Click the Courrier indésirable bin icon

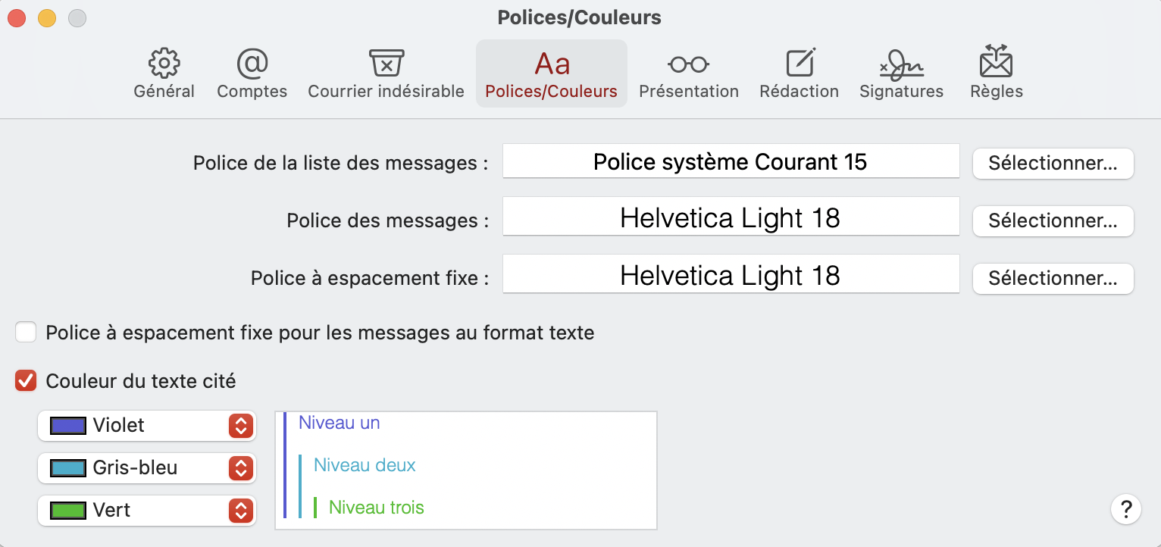(x=386, y=64)
